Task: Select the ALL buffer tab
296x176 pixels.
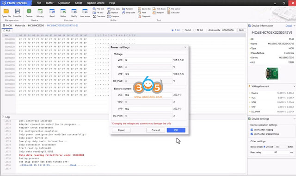Action: pyautogui.click(x=7, y=30)
